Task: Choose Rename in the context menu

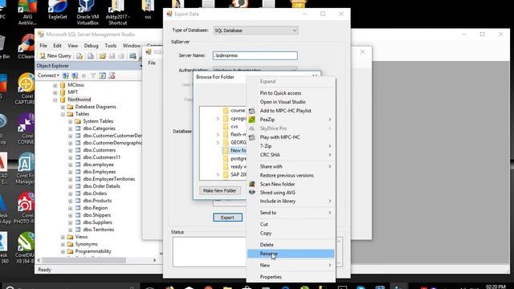Action: coord(291,254)
